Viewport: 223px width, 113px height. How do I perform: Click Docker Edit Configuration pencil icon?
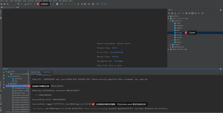coord(4,75)
